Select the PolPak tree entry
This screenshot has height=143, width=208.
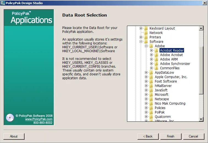(x=160, y=112)
